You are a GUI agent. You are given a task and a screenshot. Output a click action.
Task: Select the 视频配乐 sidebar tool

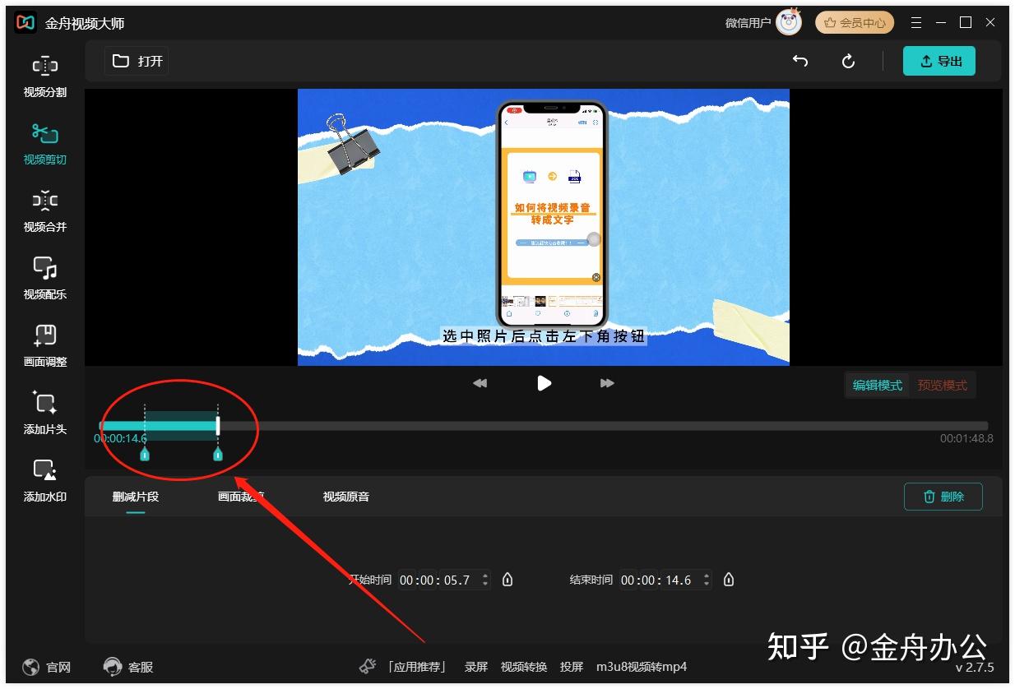(x=44, y=278)
